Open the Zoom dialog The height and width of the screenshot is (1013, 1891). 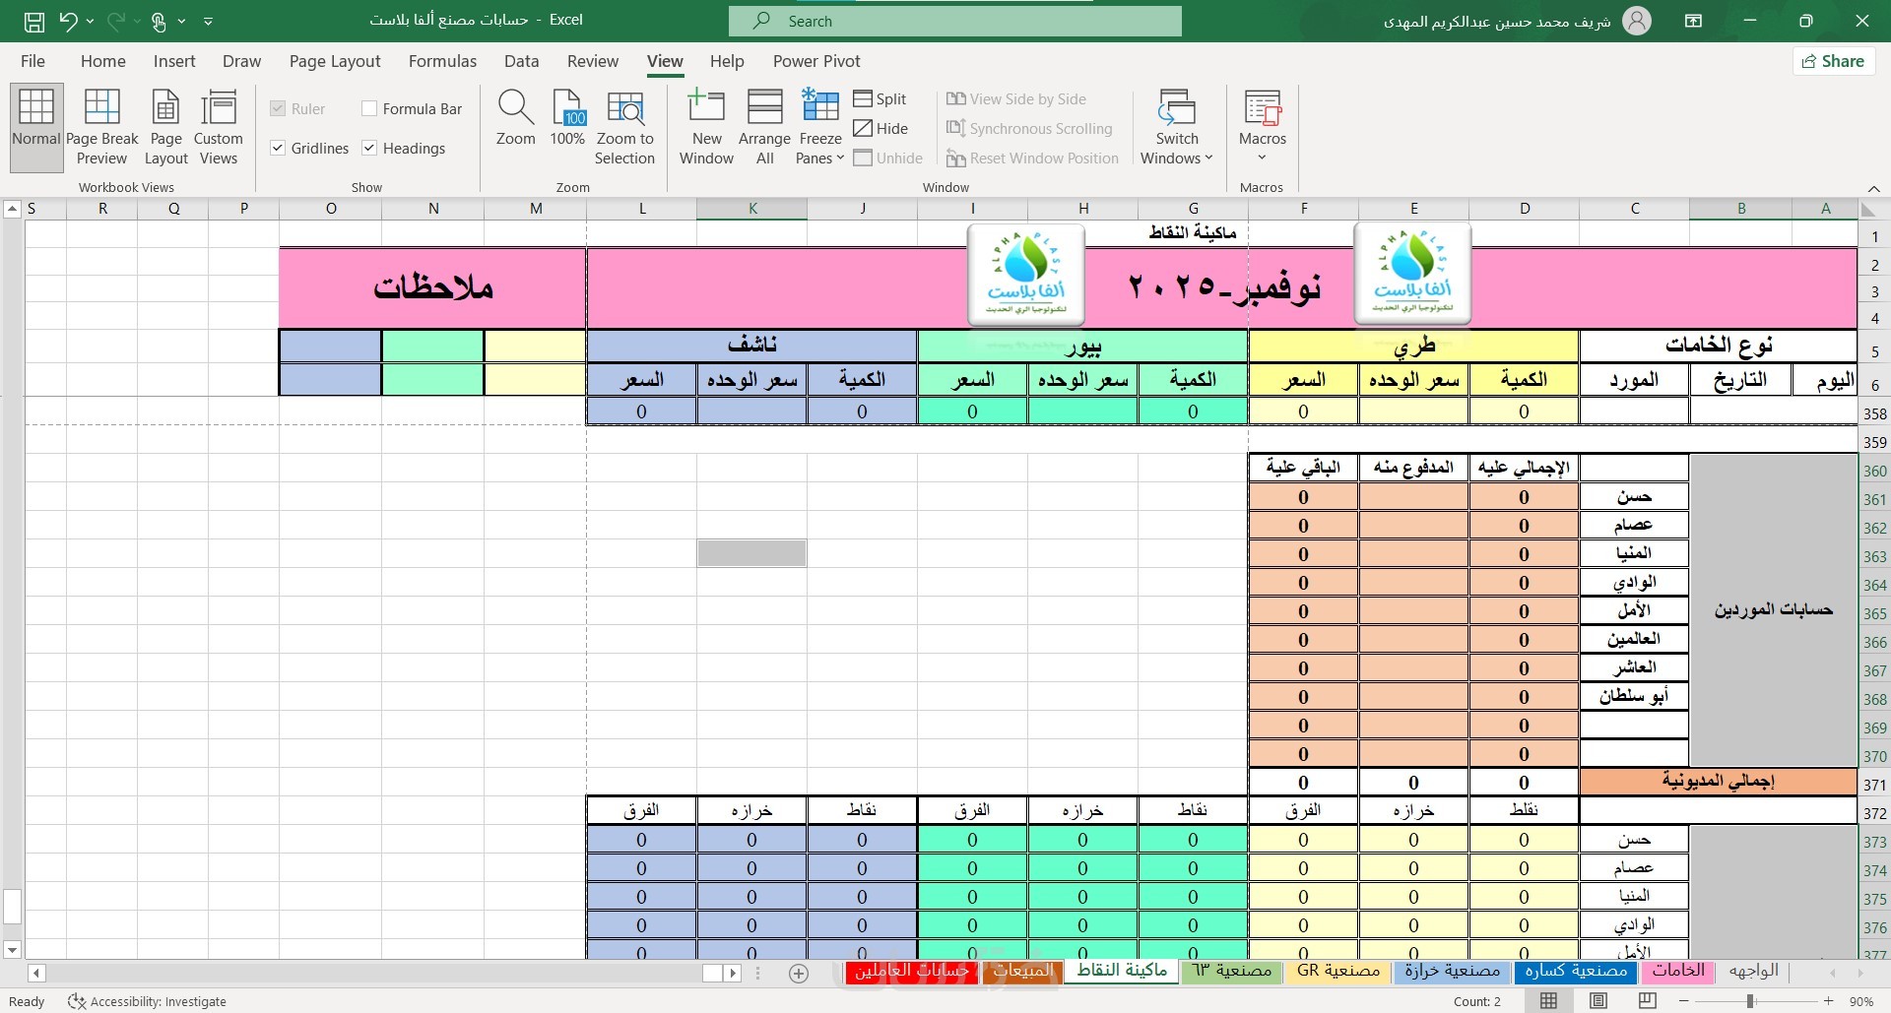click(515, 118)
